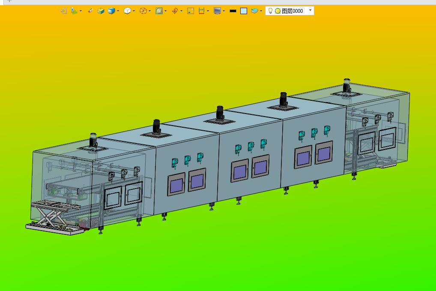Click the green stacked-planes icon
The image size is (436, 291).
pos(74,11)
